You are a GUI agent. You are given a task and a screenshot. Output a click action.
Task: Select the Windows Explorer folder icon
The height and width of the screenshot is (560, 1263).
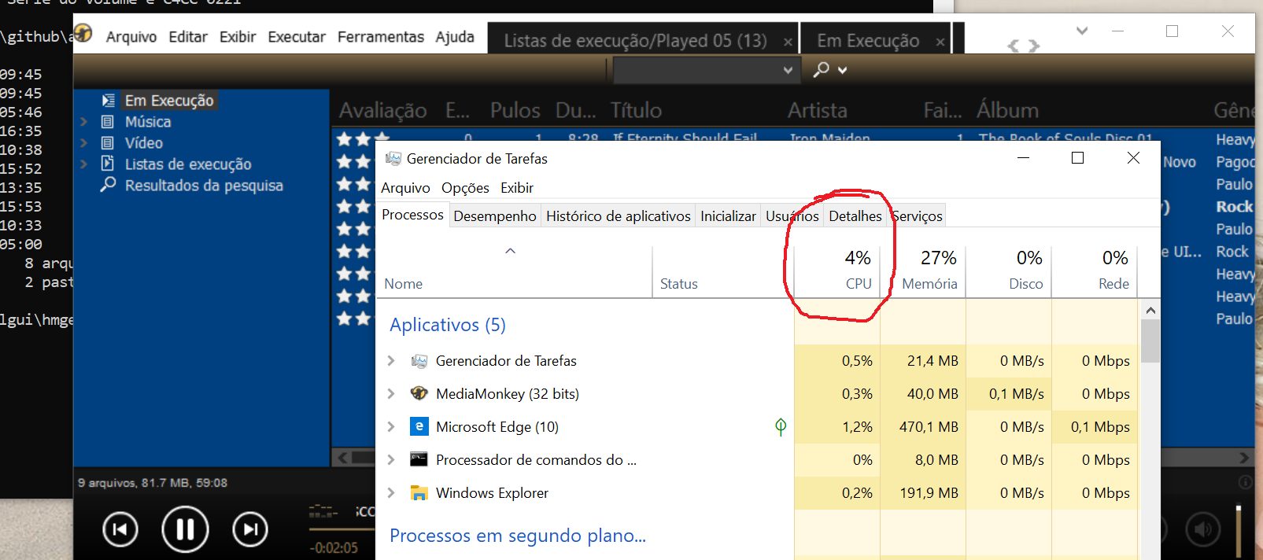pos(419,493)
